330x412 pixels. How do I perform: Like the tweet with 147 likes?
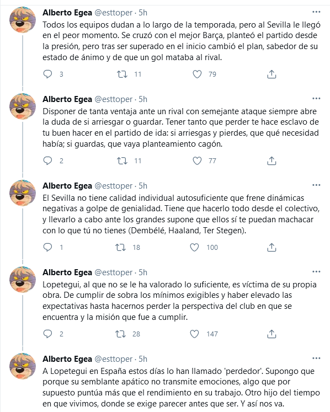(x=194, y=334)
